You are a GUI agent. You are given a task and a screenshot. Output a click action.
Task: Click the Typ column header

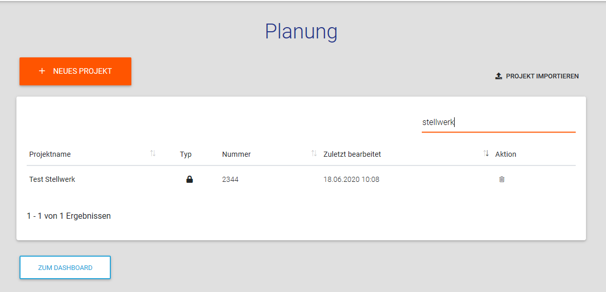(x=186, y=154)
